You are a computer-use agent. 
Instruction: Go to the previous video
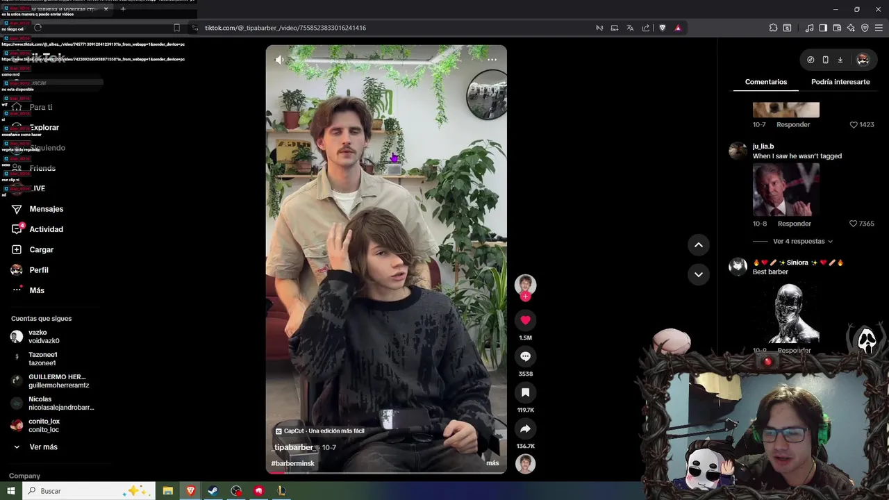pyautogui.click(x=699, y=244)
